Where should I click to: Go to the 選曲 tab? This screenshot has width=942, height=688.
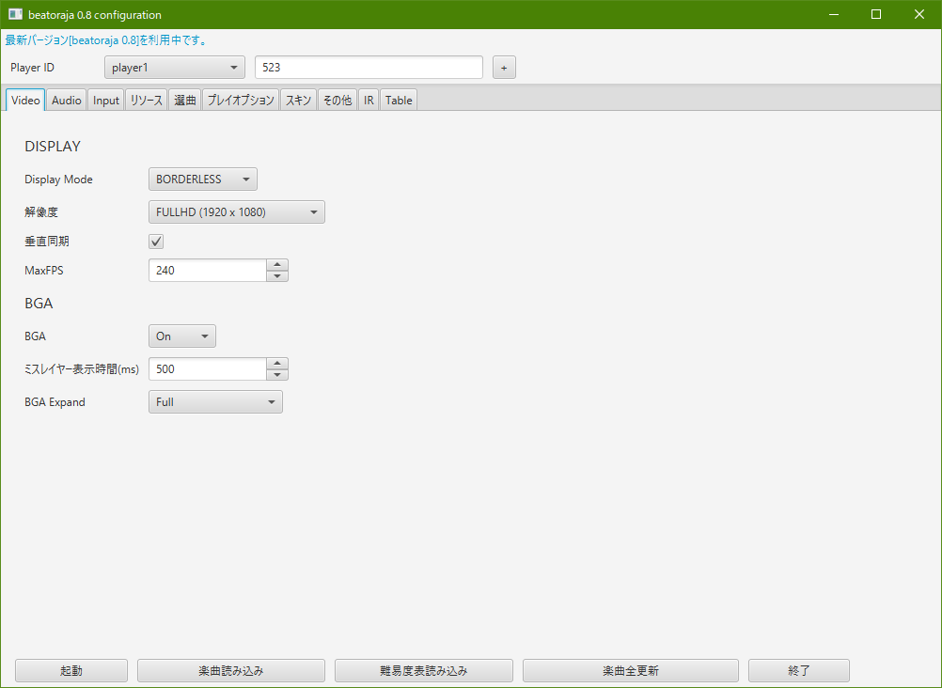(x=185, y=101)
